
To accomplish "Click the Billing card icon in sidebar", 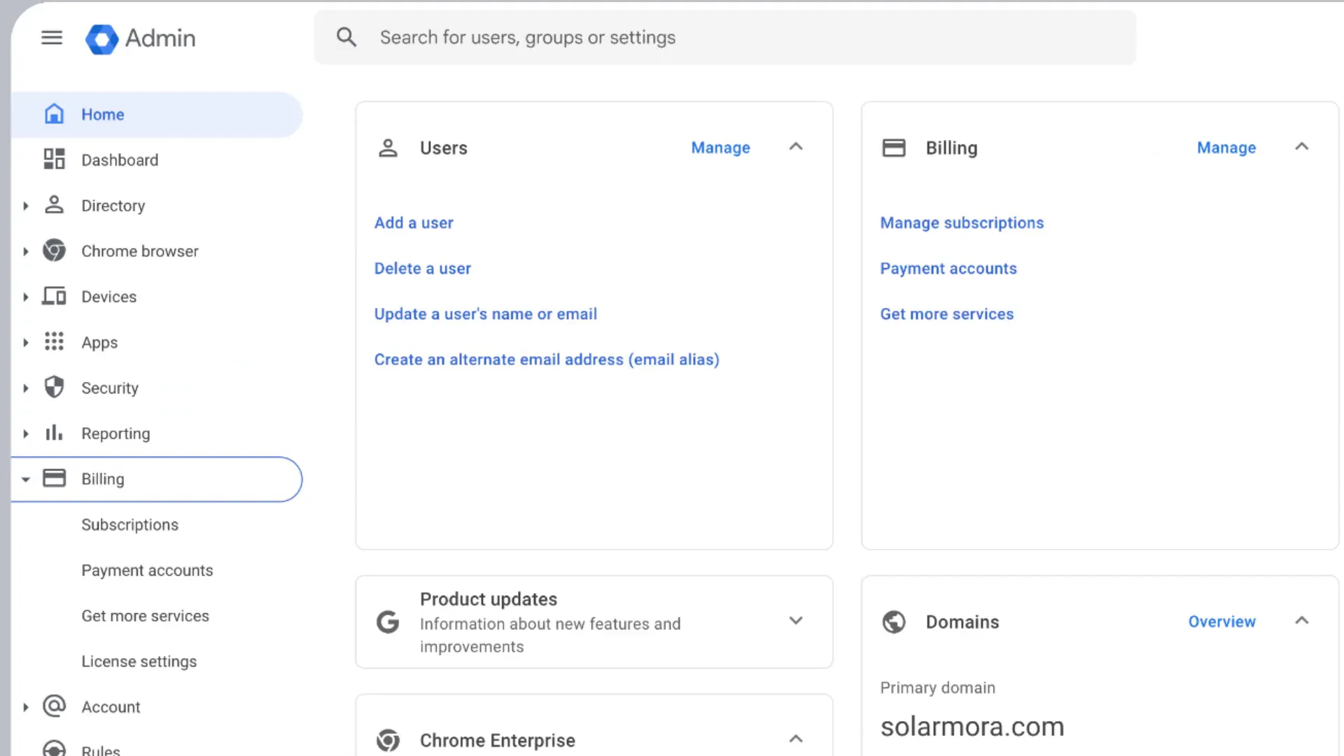I will (54, 478).
